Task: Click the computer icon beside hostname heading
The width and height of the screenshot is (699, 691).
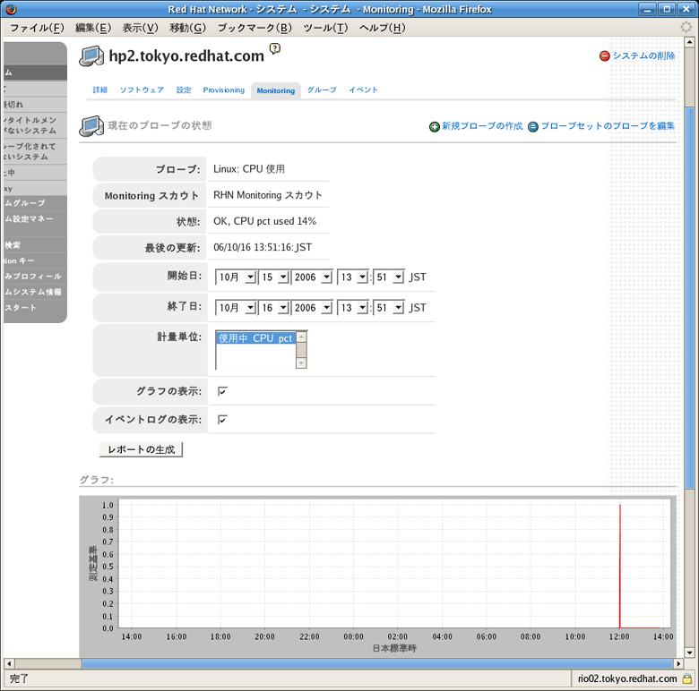Action: [x=91, y=56]
